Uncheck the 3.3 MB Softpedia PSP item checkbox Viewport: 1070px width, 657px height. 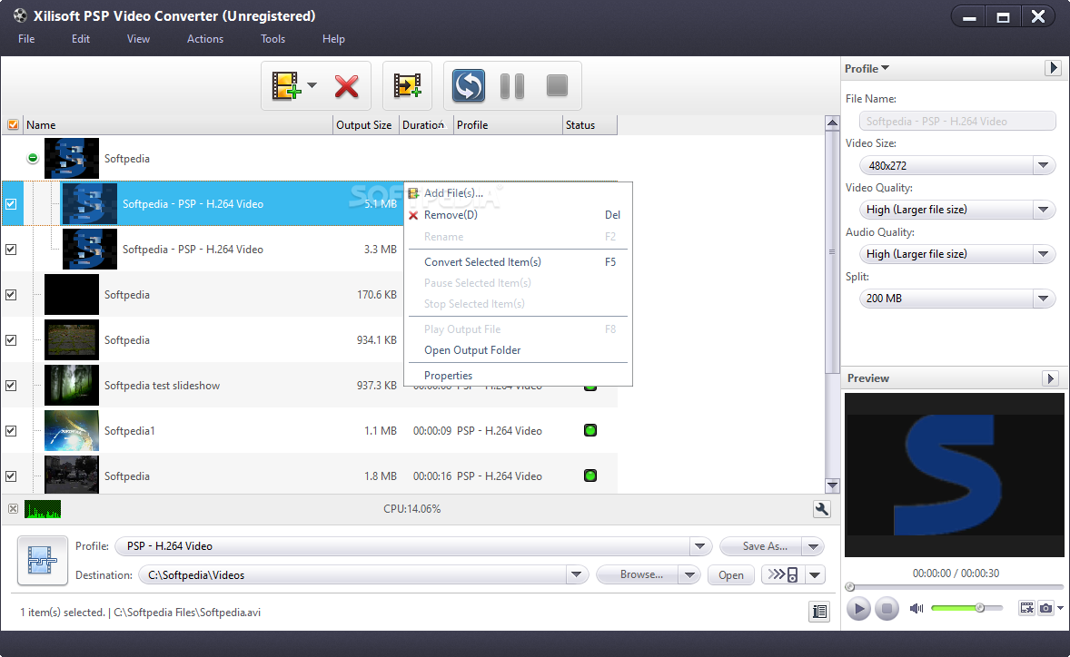pyautogui.click(x=11, y=250)
